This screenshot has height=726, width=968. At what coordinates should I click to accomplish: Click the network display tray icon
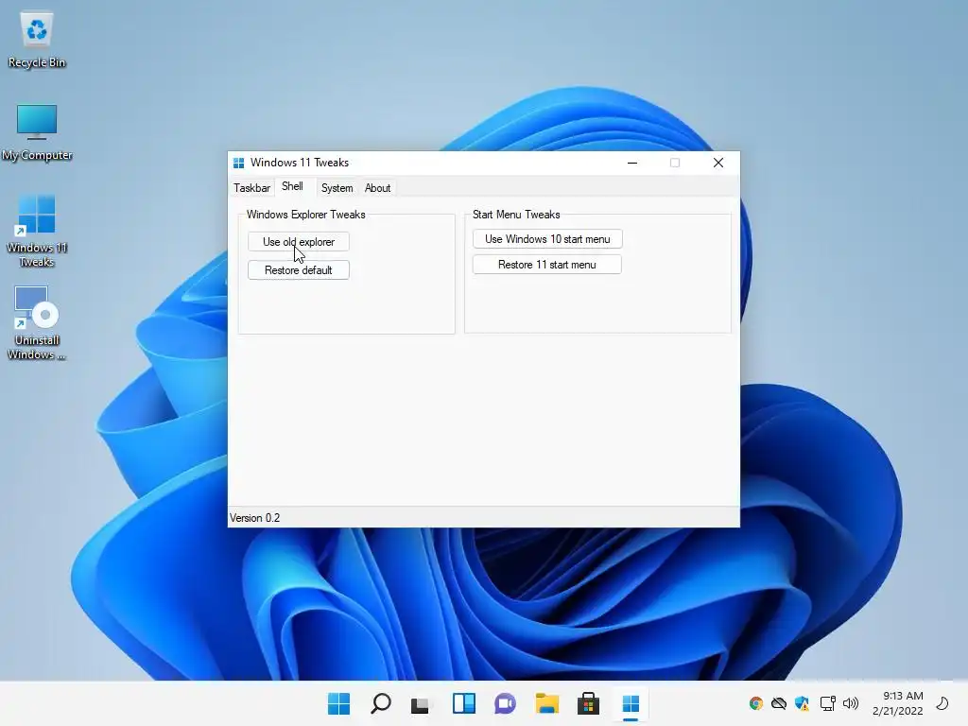827,703
